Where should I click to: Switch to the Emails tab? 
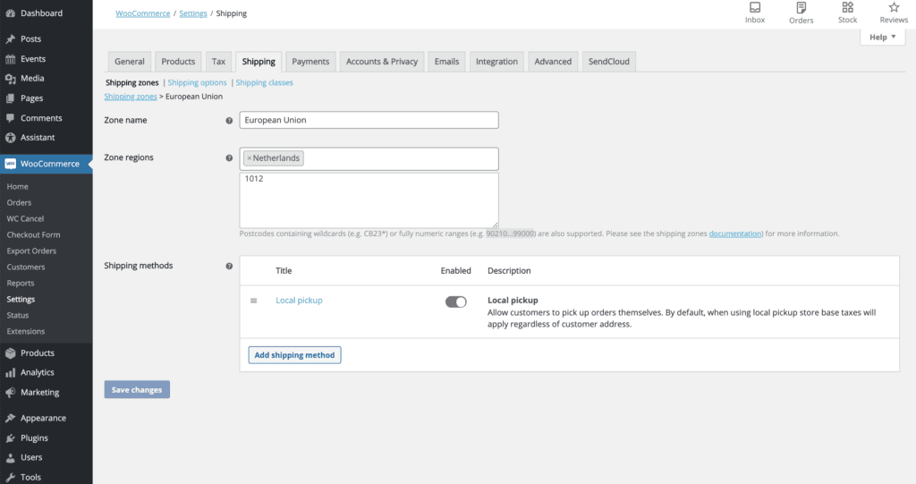click(447, 62)
